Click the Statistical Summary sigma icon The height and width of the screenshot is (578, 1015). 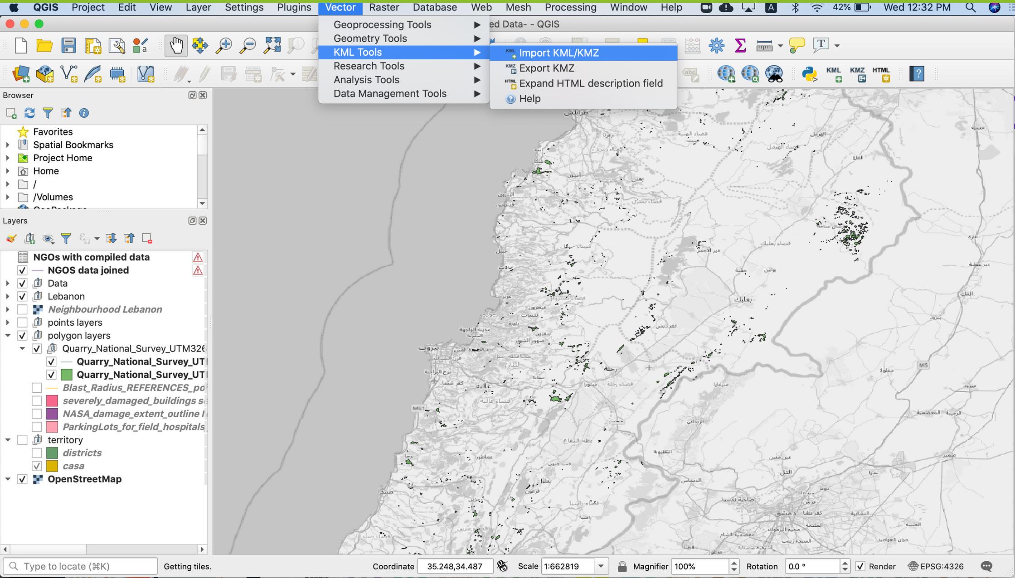point(740,45)
